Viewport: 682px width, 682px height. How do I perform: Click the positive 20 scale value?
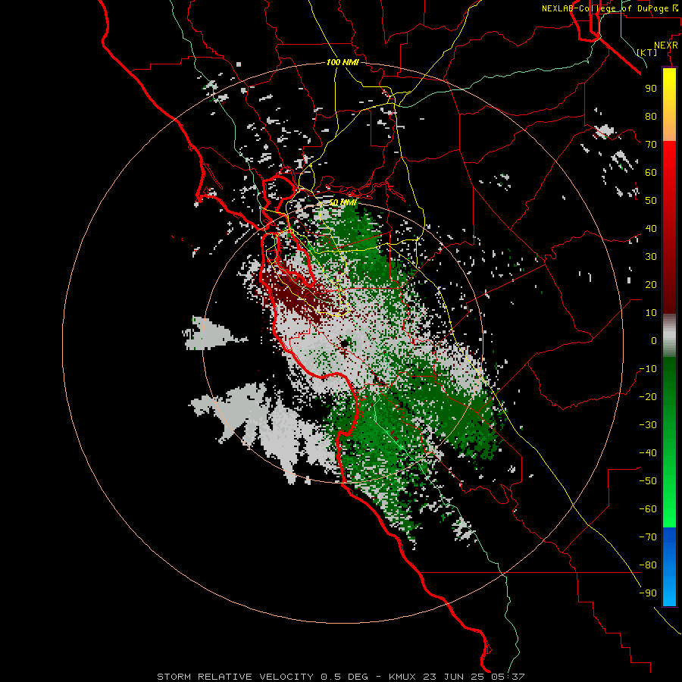point(651,284)
